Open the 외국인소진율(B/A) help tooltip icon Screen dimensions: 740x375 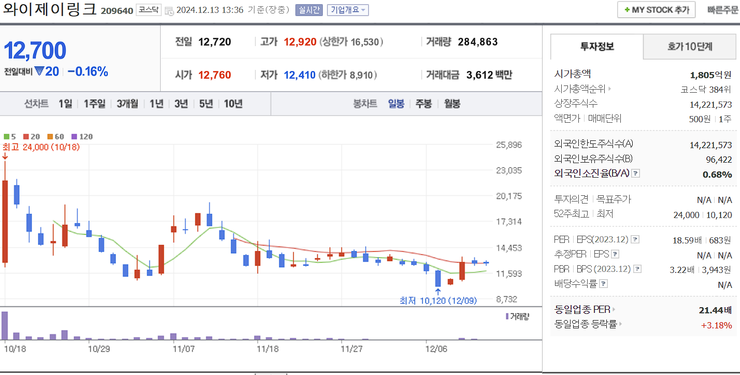(635, 174)
